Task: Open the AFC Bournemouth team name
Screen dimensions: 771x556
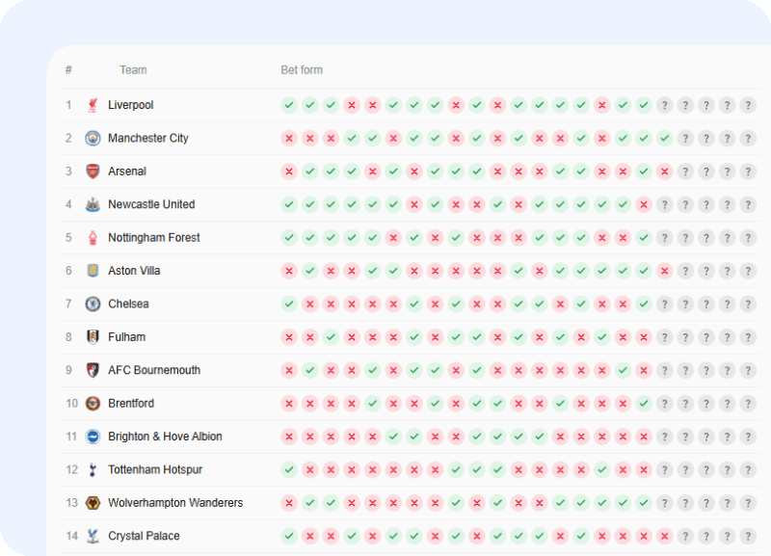Action: (154, 370)
